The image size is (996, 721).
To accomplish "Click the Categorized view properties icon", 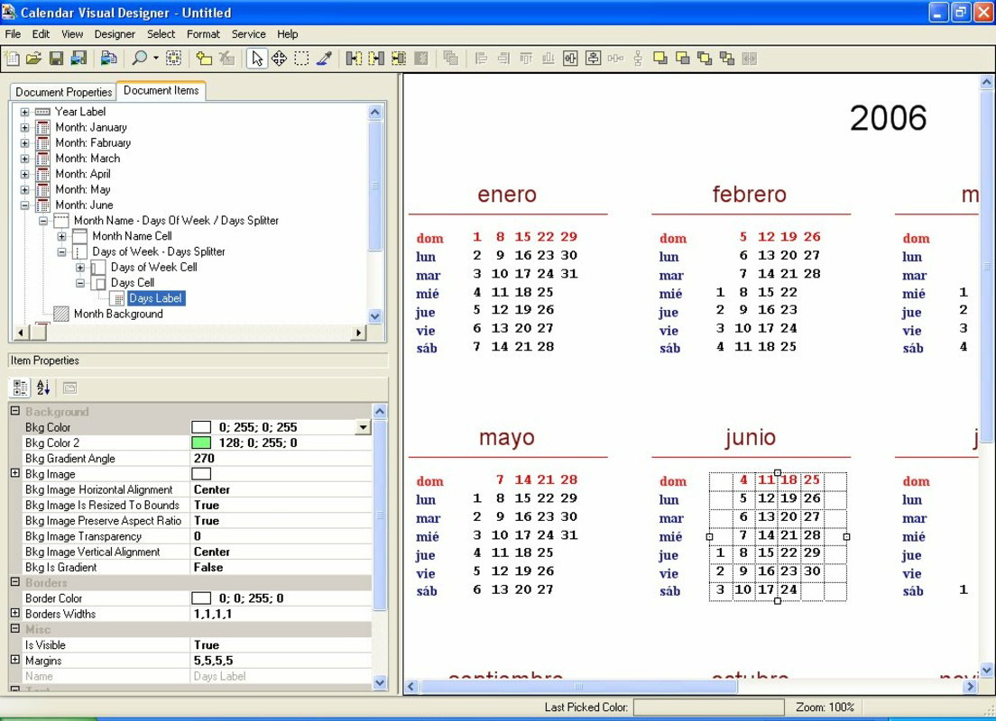I will [20, 388].
